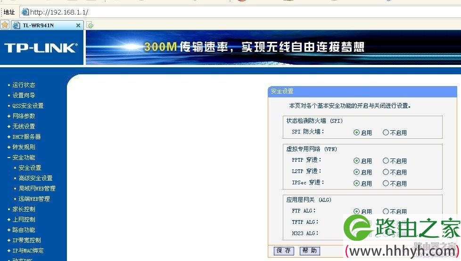The height and width of the screenshot is (261, 461).
Task: Click the 保存 button
Action: click(284, 251)
